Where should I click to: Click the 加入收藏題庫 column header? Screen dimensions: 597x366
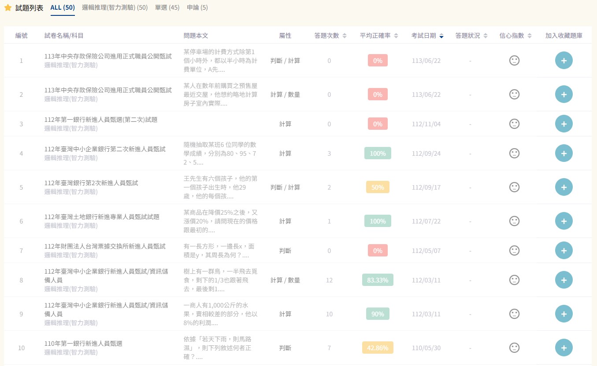tap(564, 36)
